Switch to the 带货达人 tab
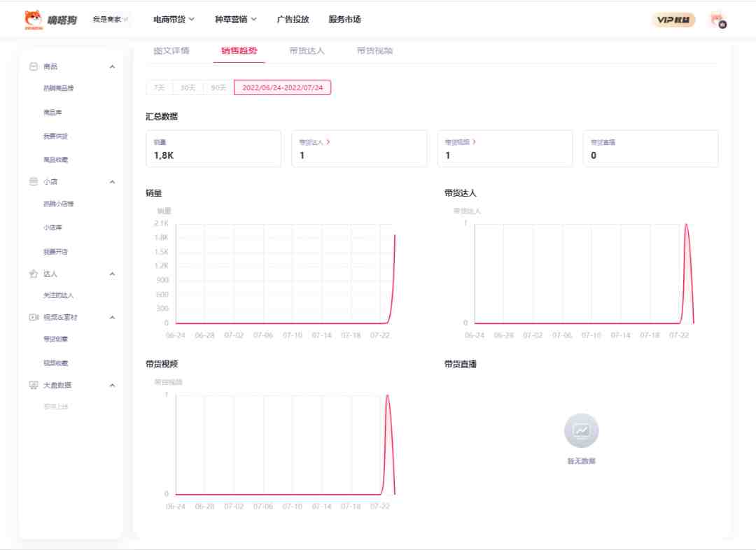The width and height of the screenshot is (756, 550). pyautogui.click(x=307, y=50)
